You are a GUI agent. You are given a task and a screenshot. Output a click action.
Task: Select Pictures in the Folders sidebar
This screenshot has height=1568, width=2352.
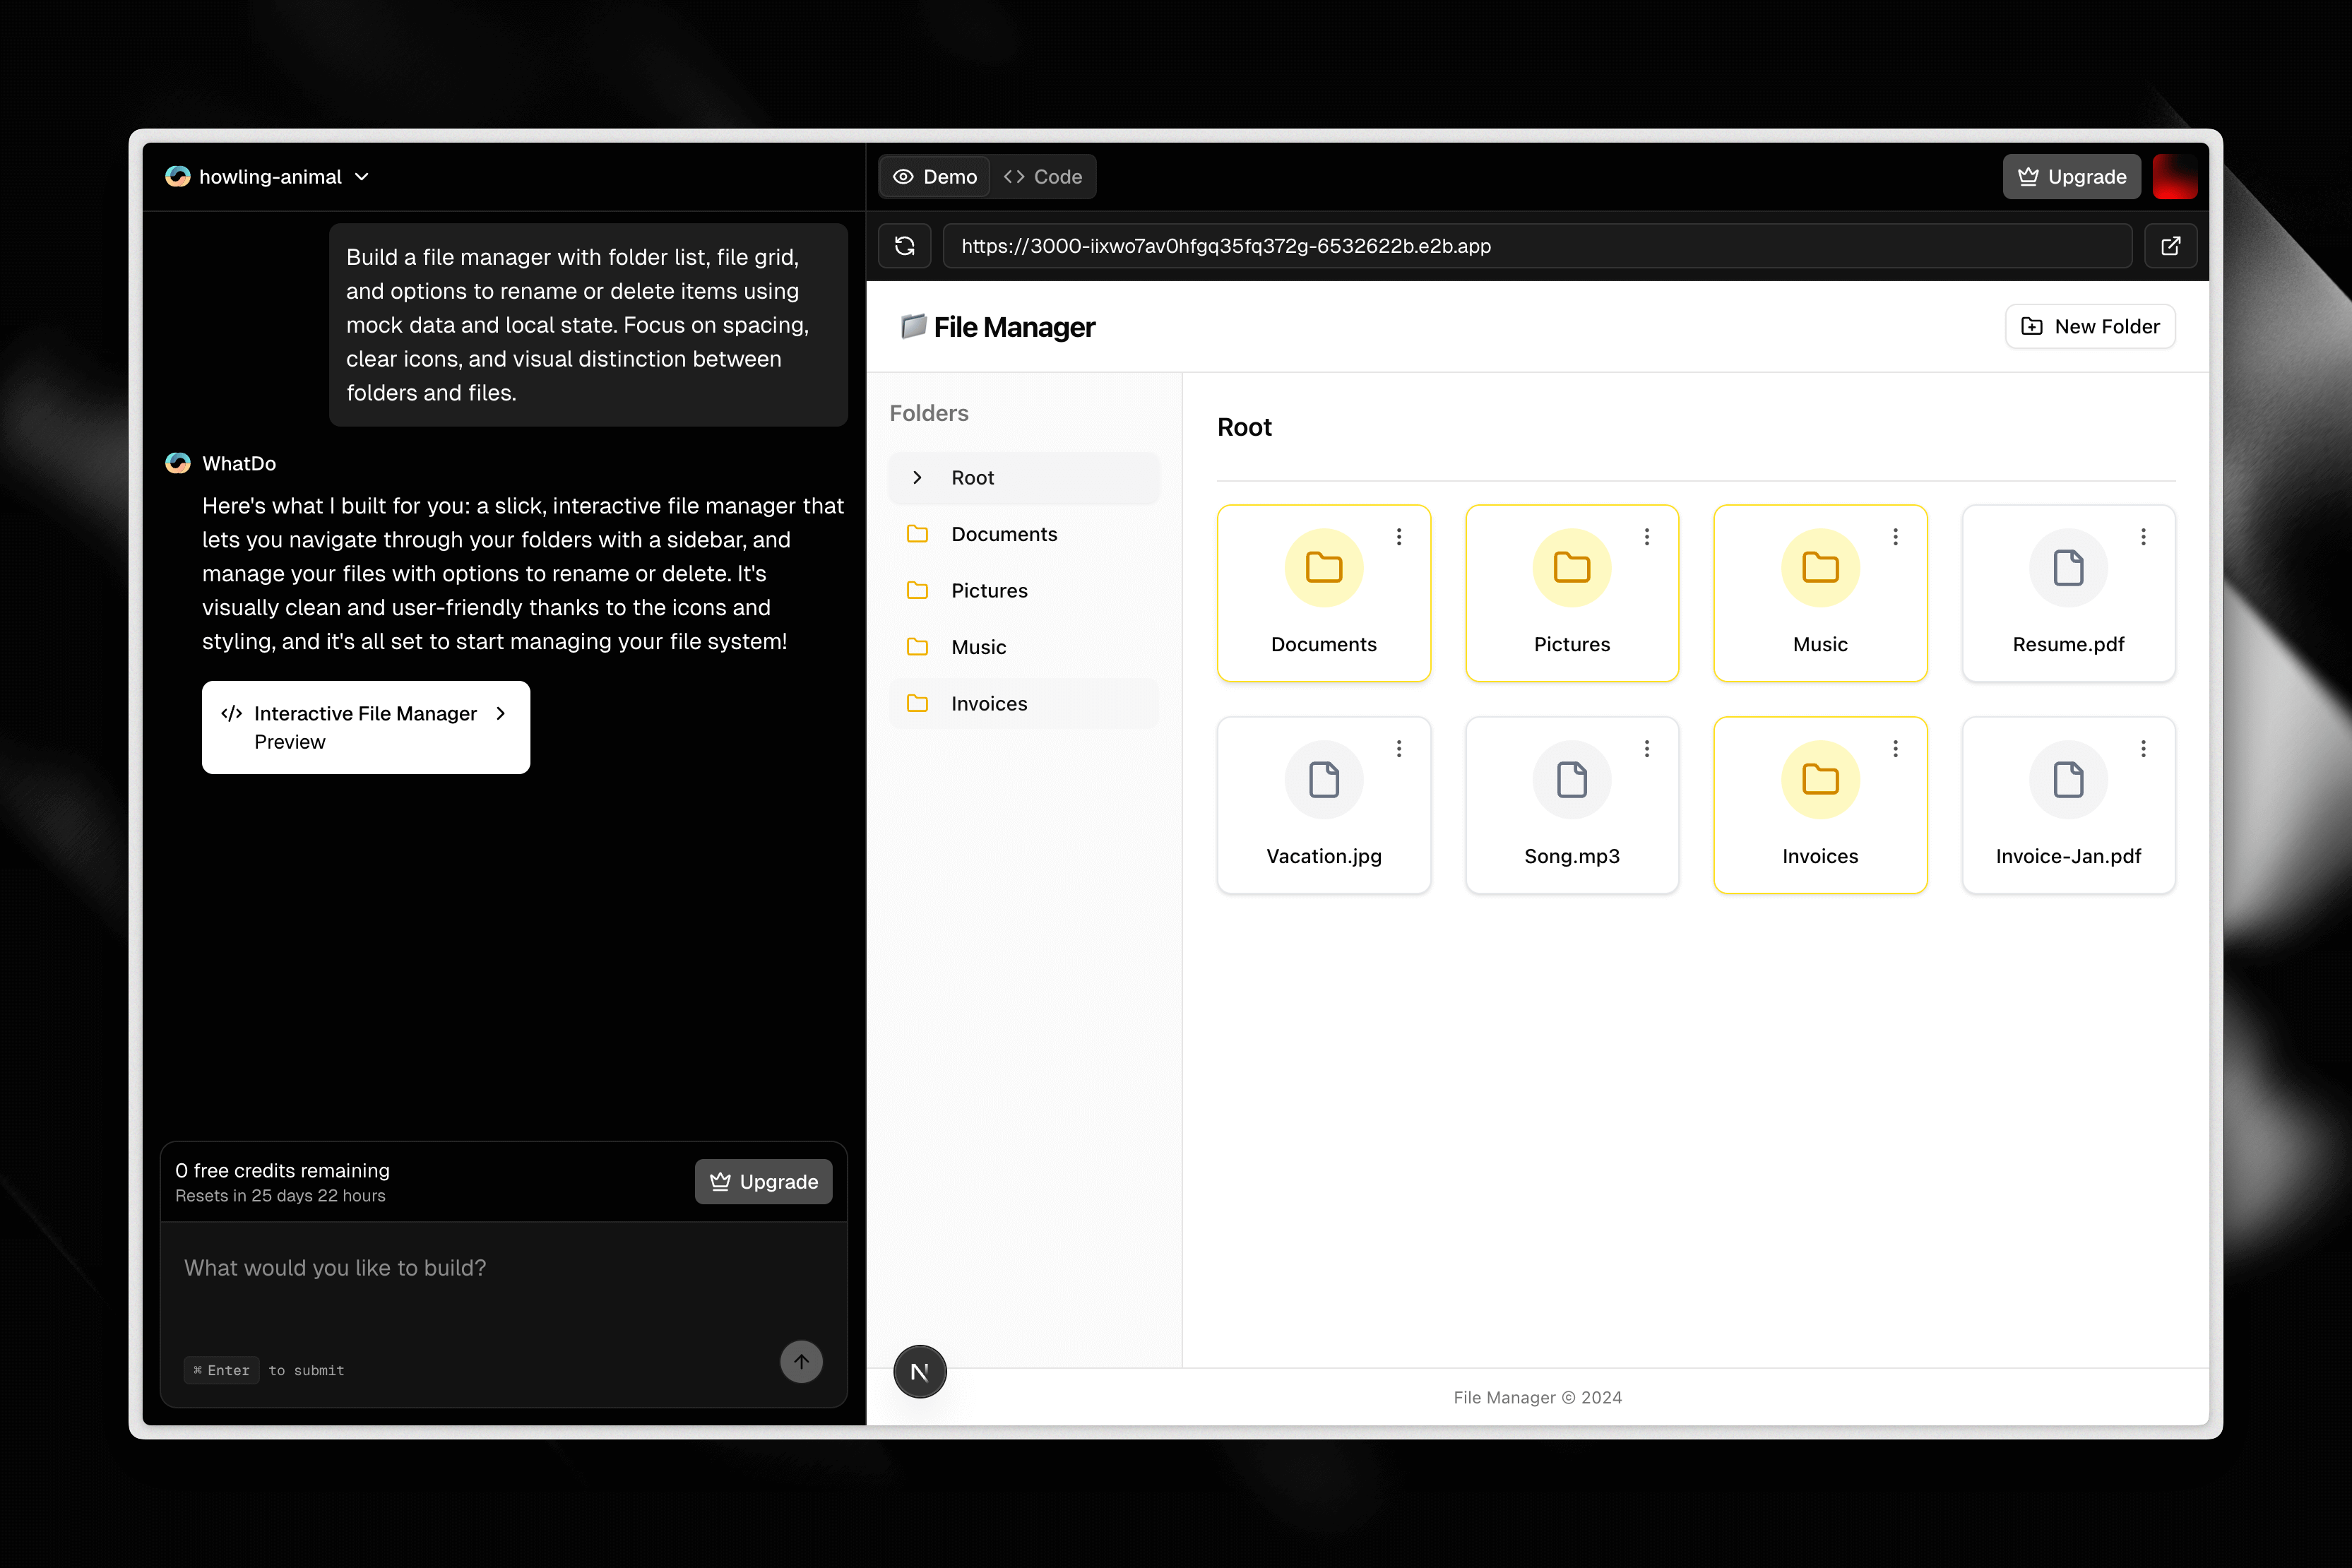click(1024, 590)
